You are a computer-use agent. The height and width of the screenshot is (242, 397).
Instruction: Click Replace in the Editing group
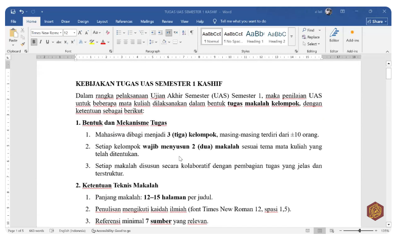311,37
